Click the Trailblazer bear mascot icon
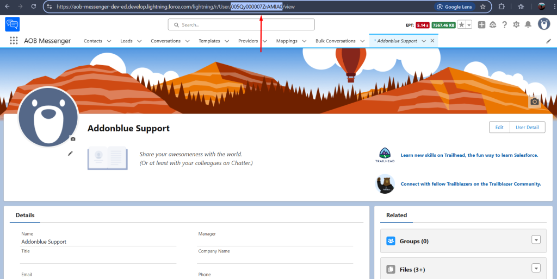 [385, 183]
